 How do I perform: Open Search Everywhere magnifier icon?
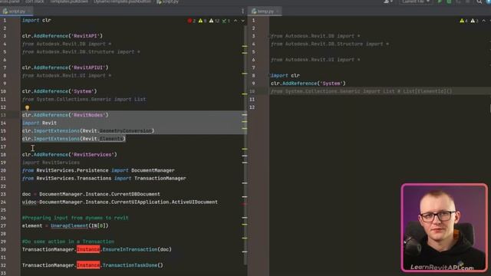(479, 2)
